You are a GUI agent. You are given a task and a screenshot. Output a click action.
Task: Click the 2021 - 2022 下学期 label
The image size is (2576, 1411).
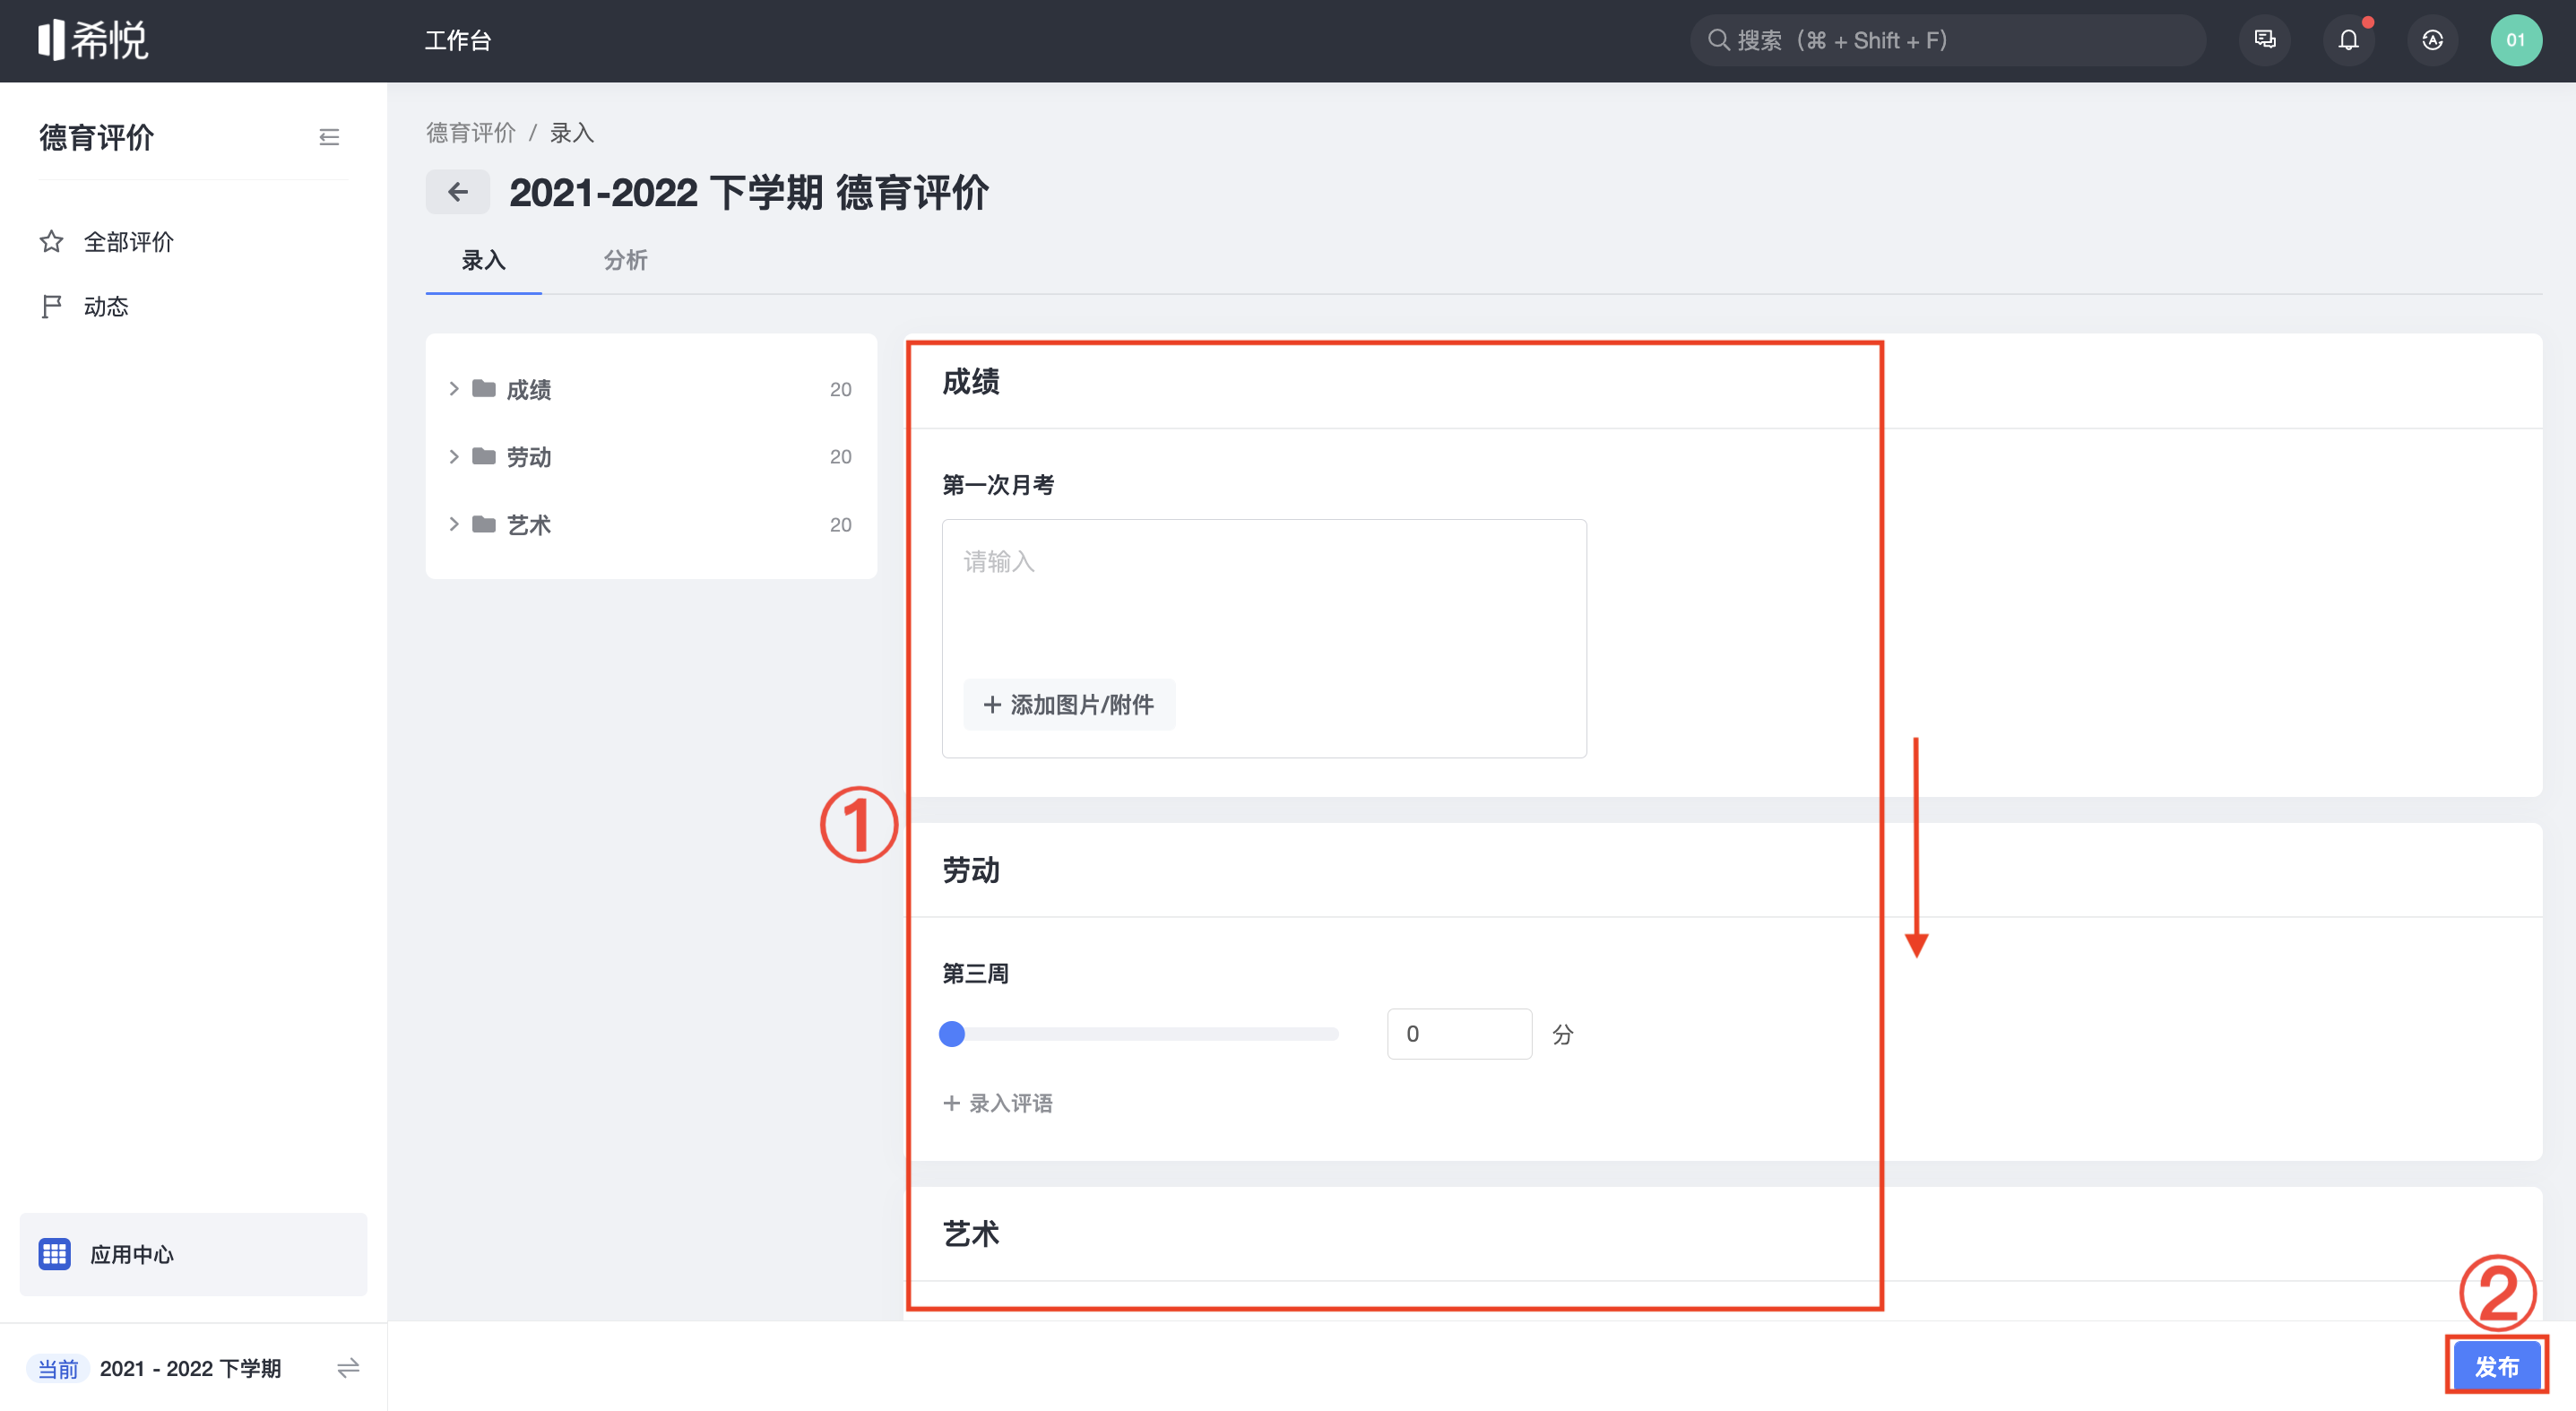(x=190, y=1367)
